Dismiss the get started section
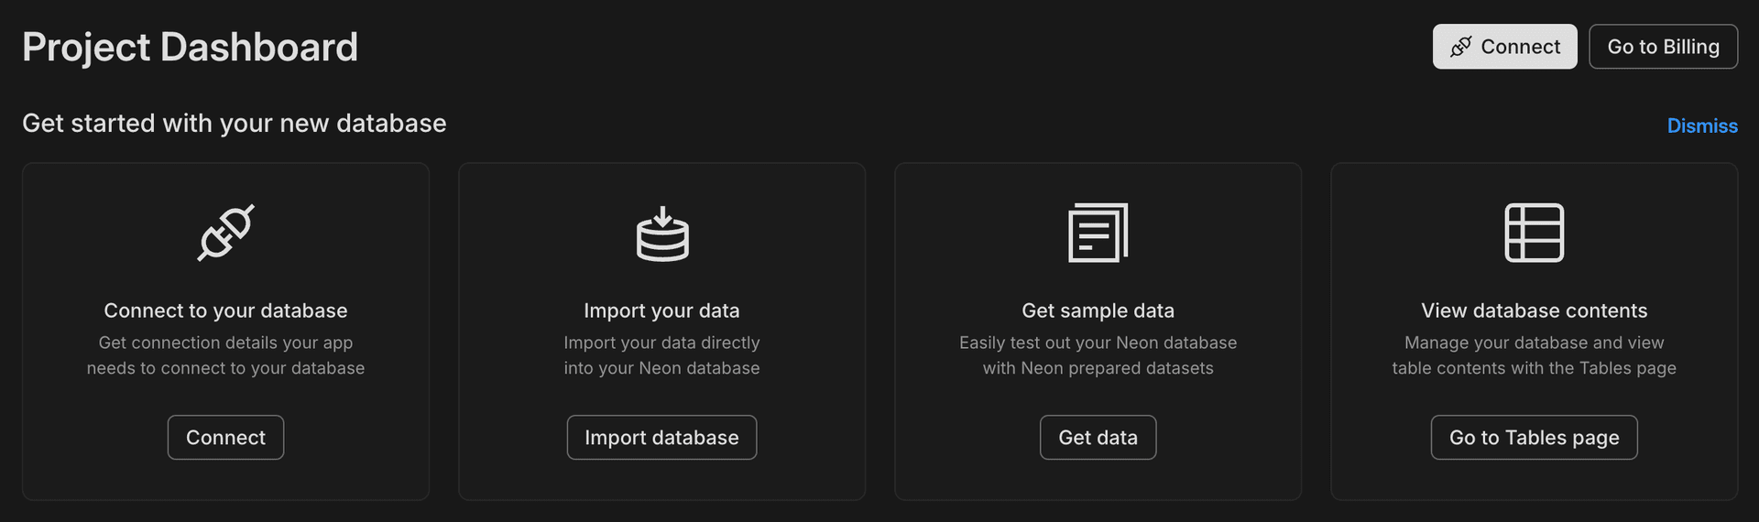 [1701, 126]
